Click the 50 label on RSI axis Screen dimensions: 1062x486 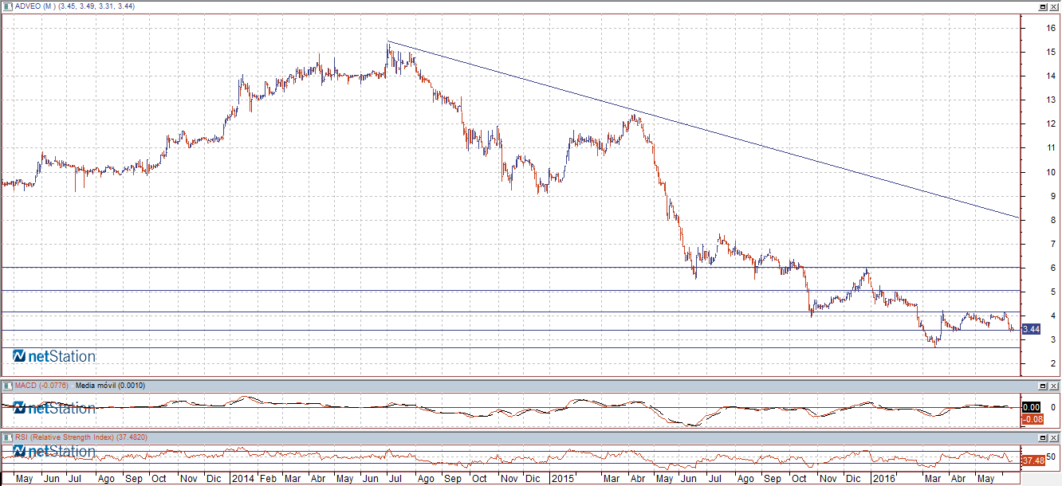click(x=1052, y=457)
